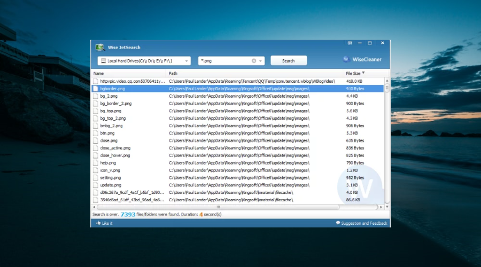This screenshot has height=267, width=481.
Task: Click the path cell of the httpvpic.video.qq.com row
Action: (x=252, y=81)
